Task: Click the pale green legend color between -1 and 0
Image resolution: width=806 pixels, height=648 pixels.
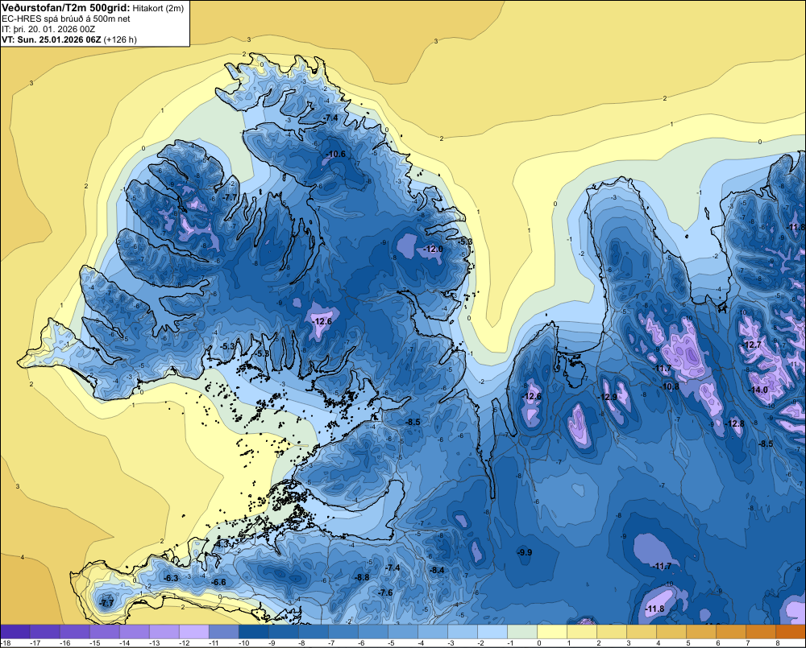Action: pyautogui.click(x=521, y=632)
